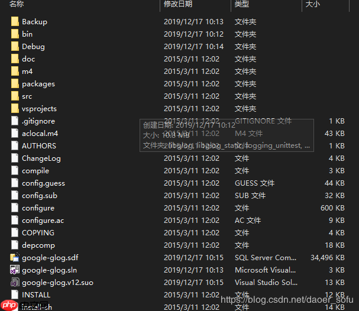Select the google-glog.sln file name

click(x=50, y=270)
